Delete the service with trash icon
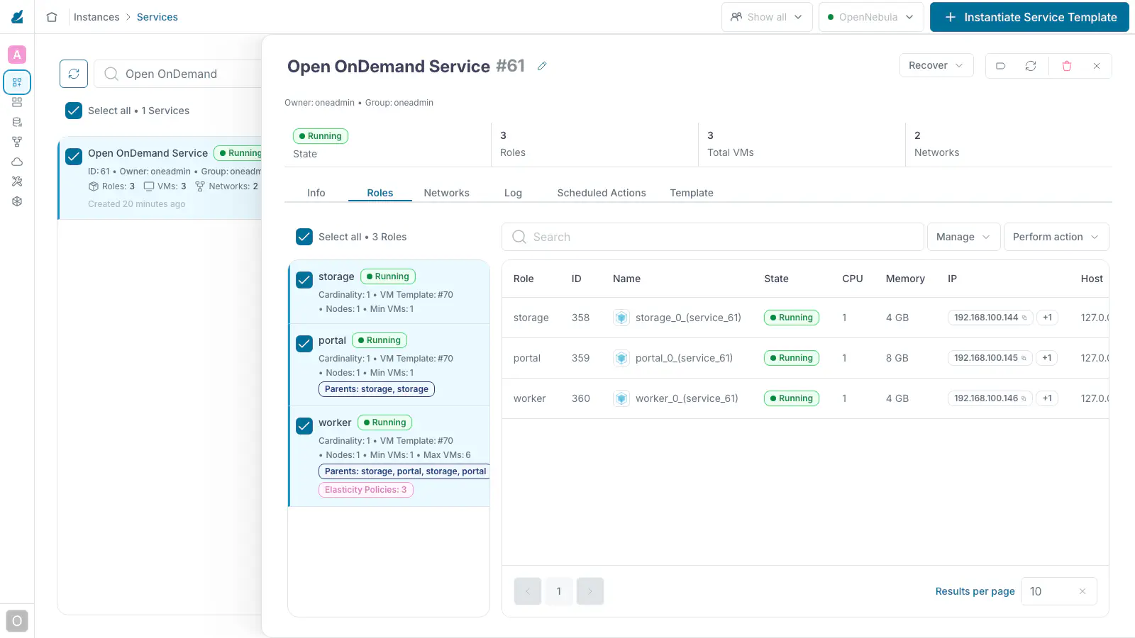This screenshot has height=638, width=1135. [x=1066, y=66]
